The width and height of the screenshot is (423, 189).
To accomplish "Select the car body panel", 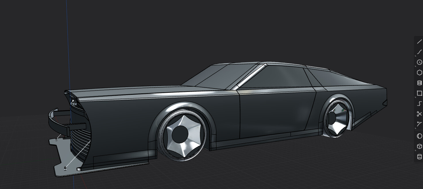I will tap(273, 115).
